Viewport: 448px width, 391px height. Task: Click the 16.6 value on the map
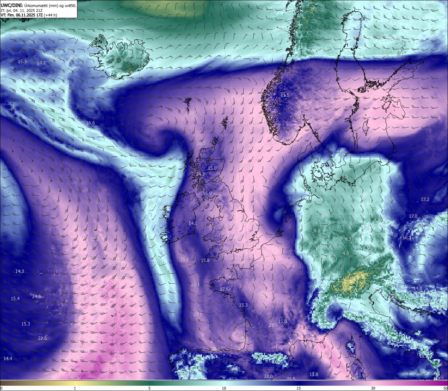pos(90,123)
